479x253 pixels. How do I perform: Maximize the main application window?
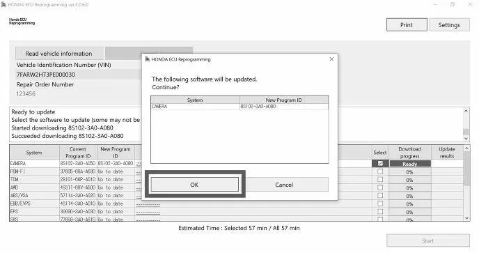pos(453,5)
